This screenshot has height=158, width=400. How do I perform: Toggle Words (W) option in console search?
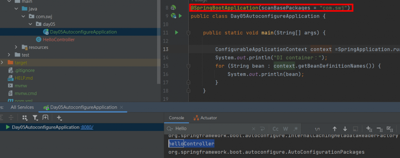[286, 129]
